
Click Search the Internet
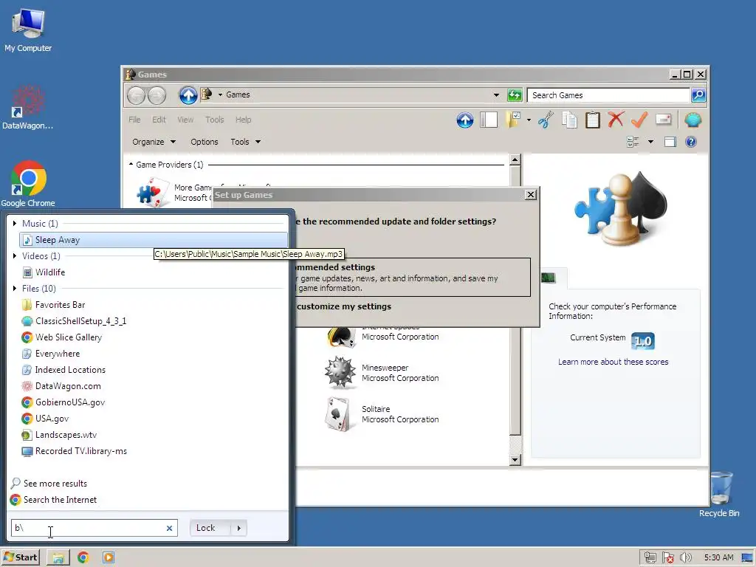pos(53,500)
